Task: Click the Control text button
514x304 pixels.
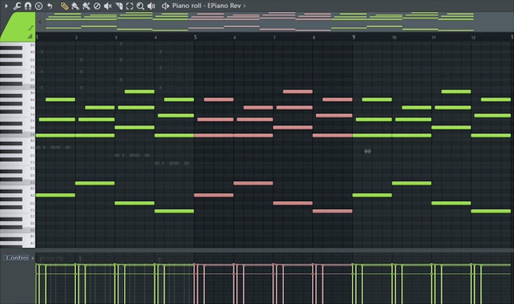Action: click(17, 258)
